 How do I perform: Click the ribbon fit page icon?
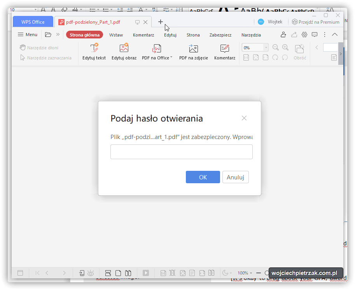pyautogui.click(x=256, y=57)
